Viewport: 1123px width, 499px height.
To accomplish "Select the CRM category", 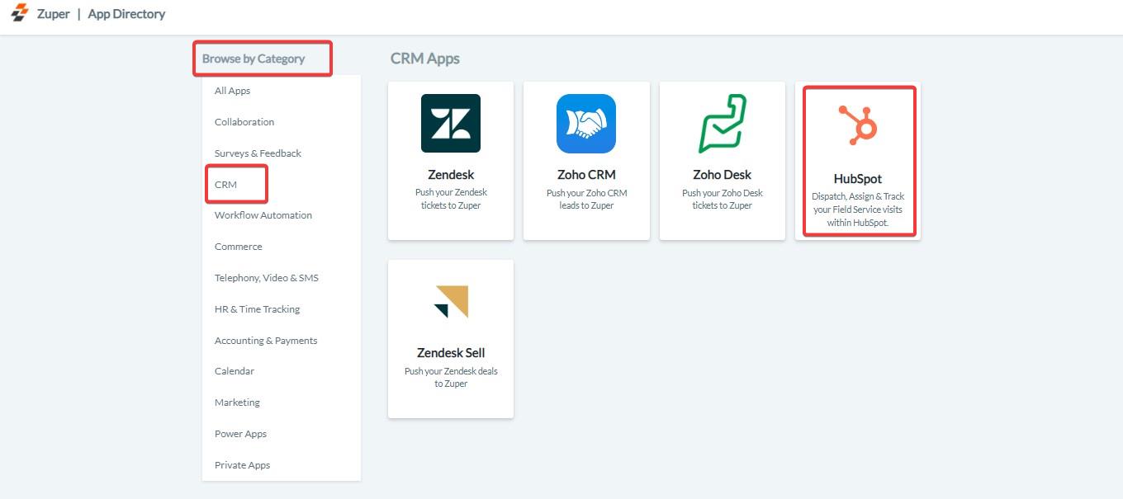I will (225, 185).
